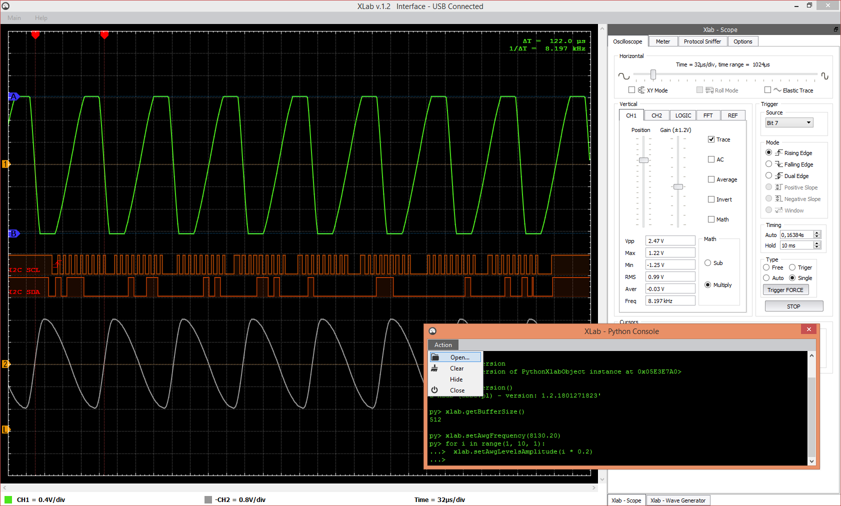841x506 pixels.
Task: Decrease the Hold timing value
Action: [x=817, y=247]
